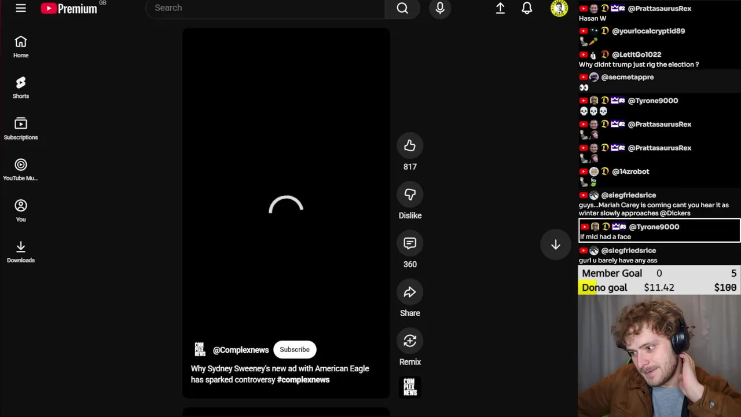Start voice search with microphone icon

point(440,8)
